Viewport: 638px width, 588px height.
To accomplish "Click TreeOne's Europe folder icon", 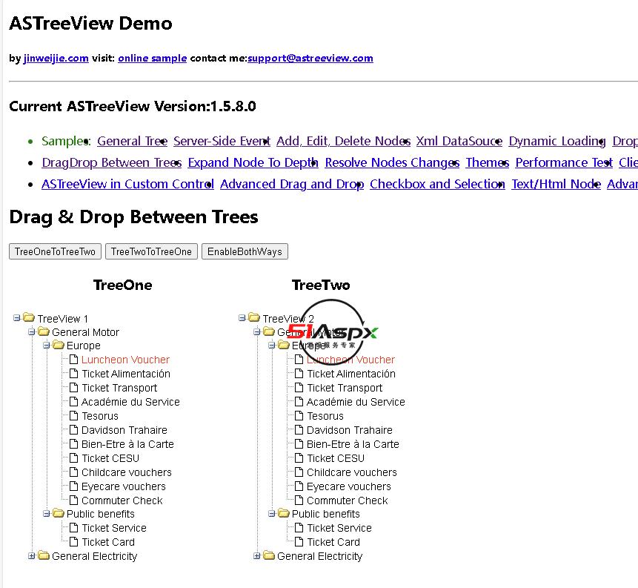I will pos(59,345).
